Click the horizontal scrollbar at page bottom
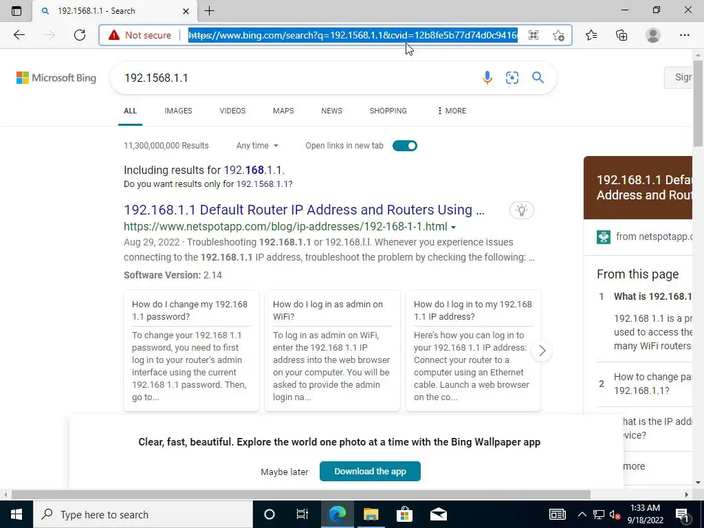Image resolution: width=704 pixels, height=528 pixels. coord(301,494)
